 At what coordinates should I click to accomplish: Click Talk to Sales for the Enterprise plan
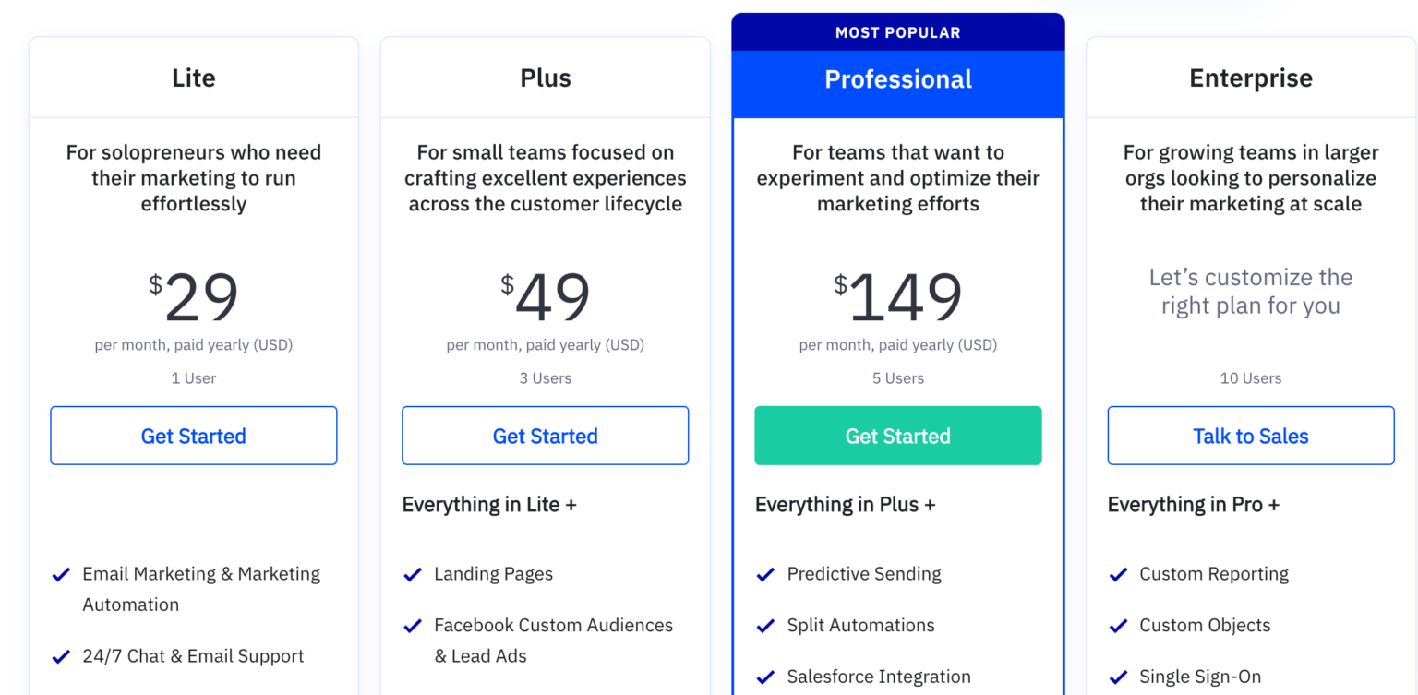(x=1250, y=435)
